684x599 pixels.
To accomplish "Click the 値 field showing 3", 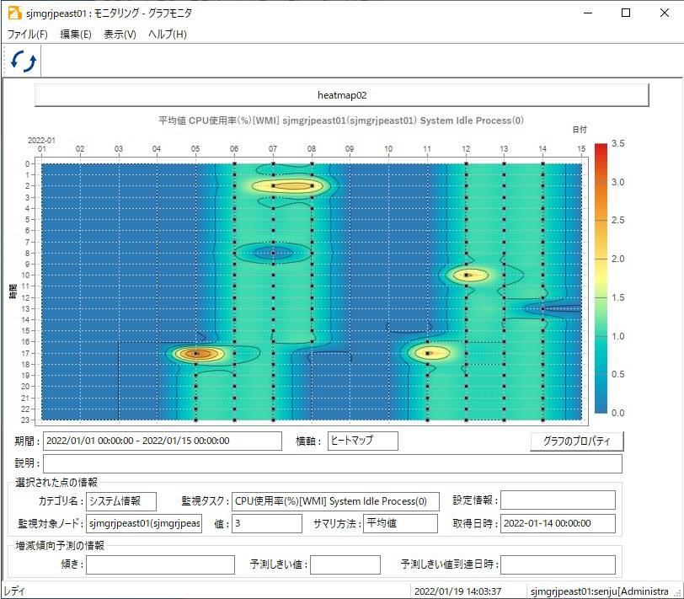I will 267,523.
